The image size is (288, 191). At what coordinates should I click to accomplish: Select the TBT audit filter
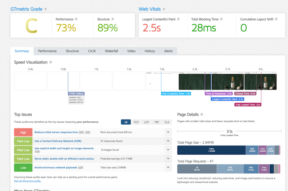pos(157,122)
